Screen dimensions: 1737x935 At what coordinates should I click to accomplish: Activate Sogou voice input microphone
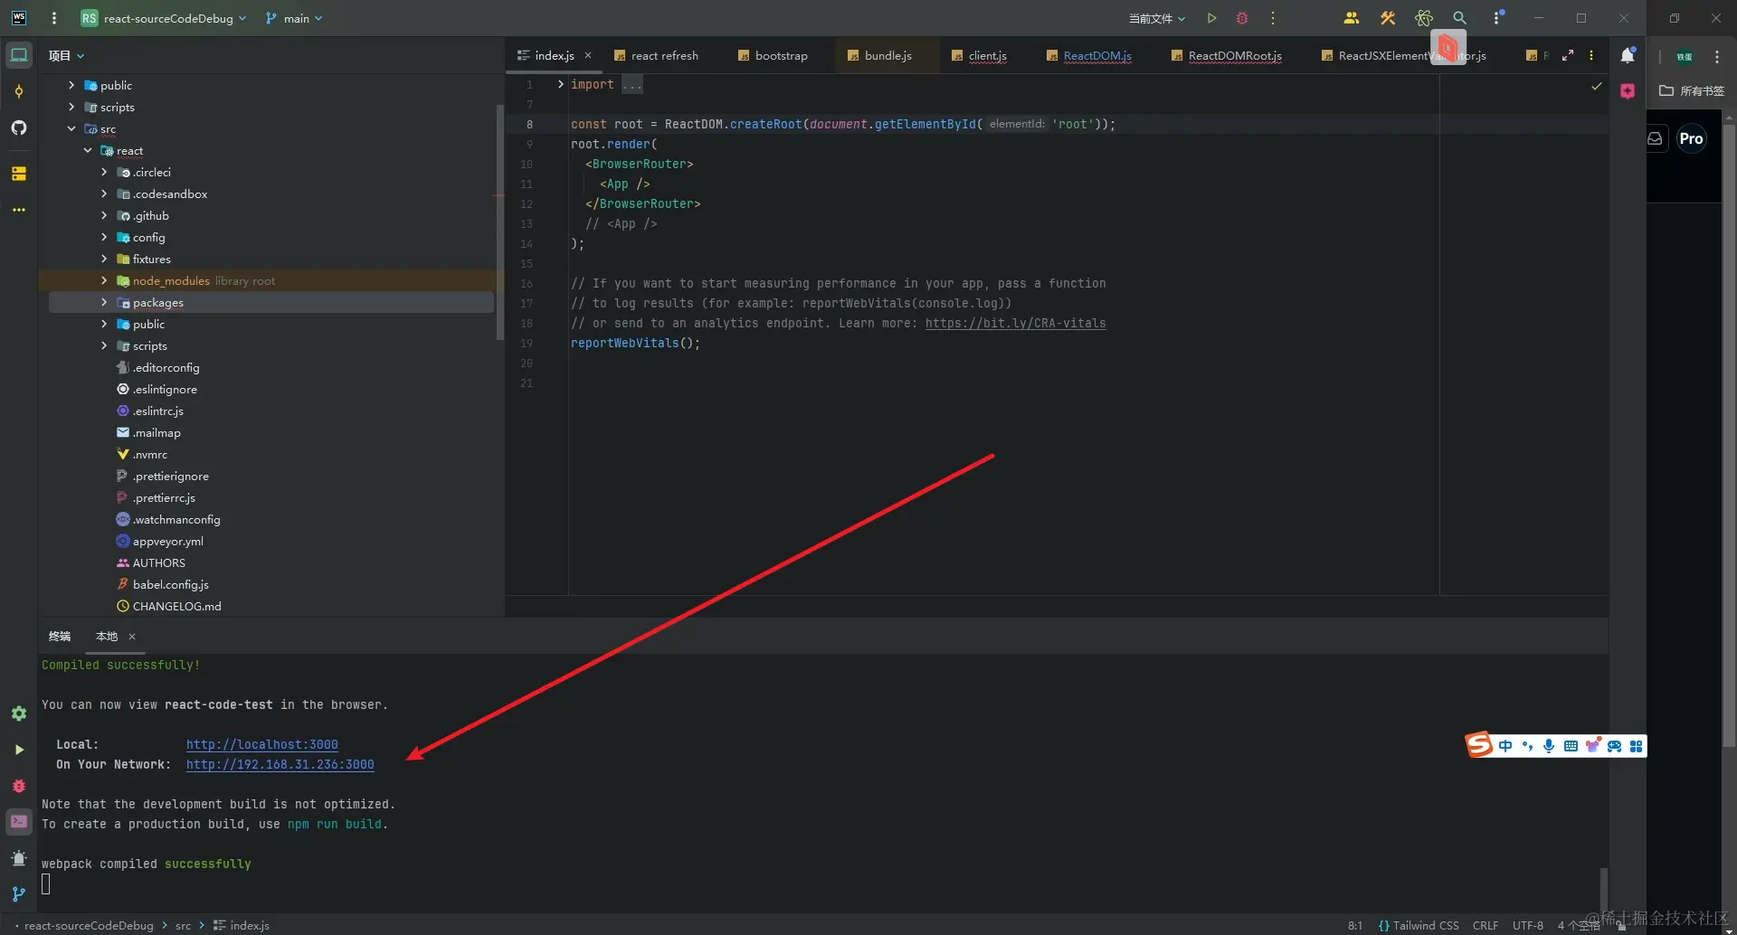[1549, 746]
